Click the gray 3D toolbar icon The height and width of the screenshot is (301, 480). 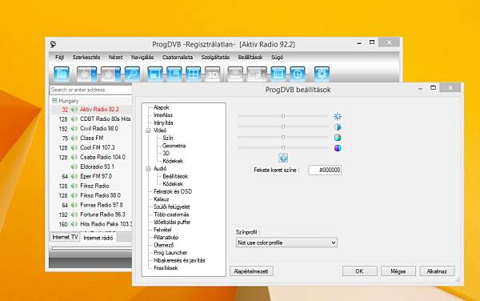213,74
